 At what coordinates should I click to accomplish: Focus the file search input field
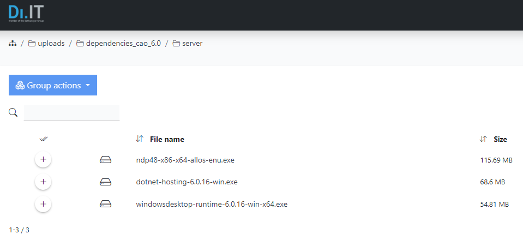click(71, 112)
